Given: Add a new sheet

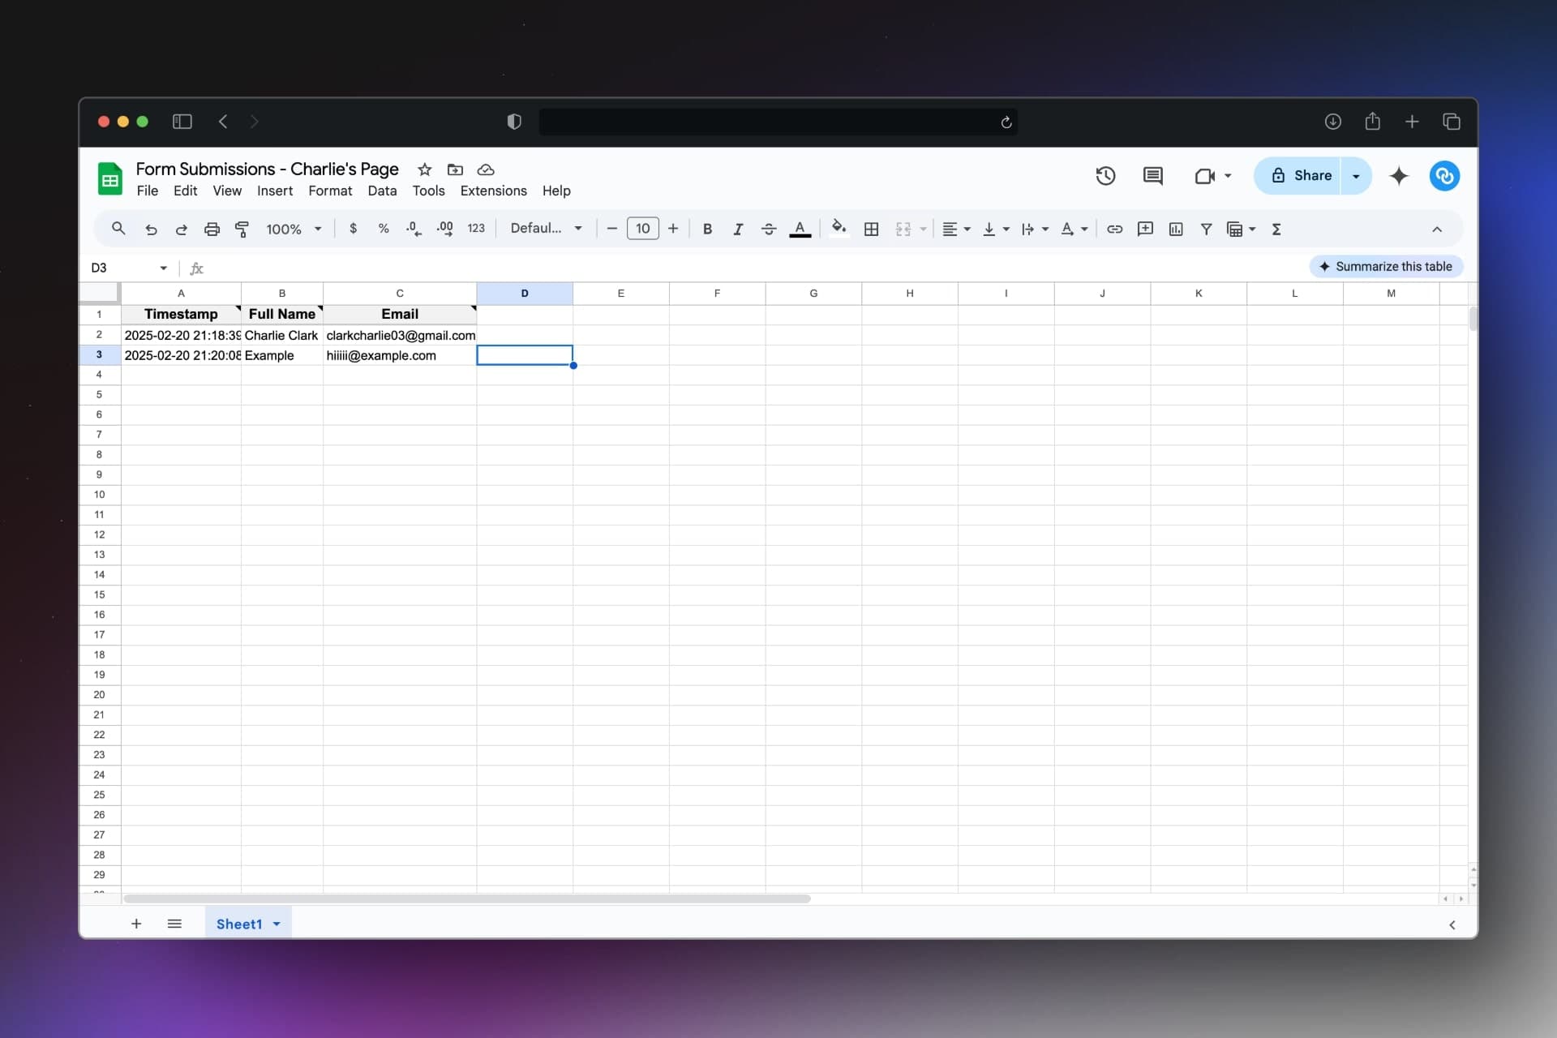Looking at the screenshot, I should tap(136, 924).
